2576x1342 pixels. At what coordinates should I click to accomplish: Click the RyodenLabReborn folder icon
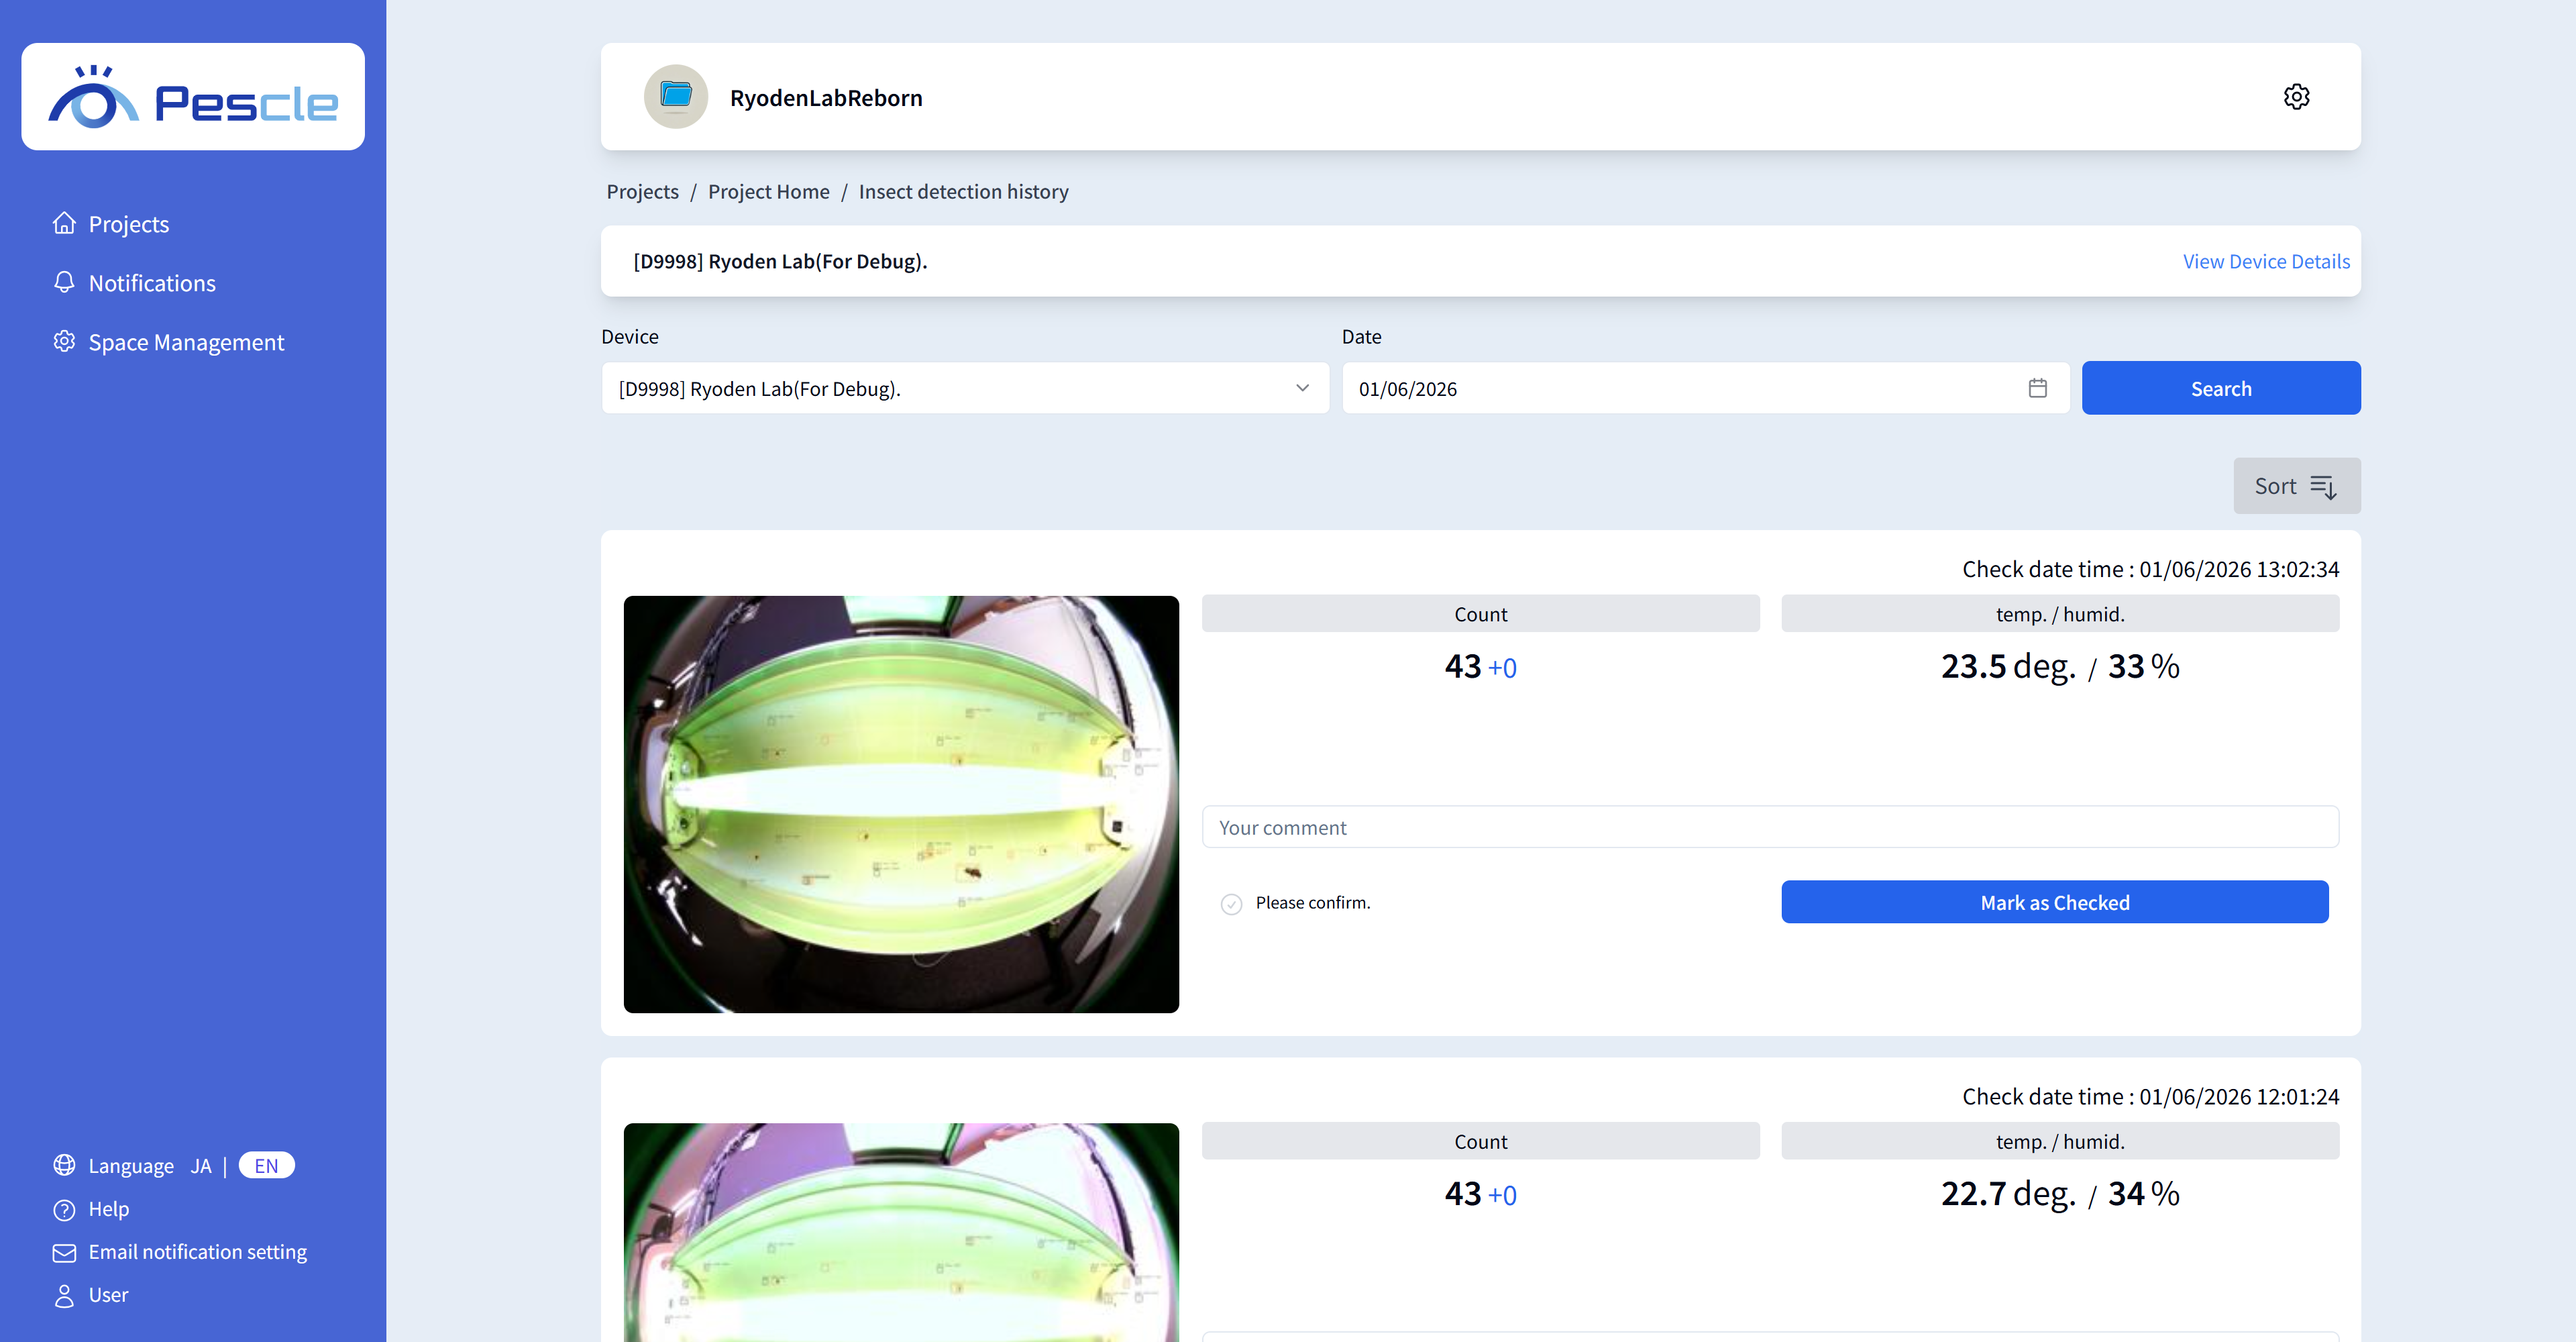[676, 97]
